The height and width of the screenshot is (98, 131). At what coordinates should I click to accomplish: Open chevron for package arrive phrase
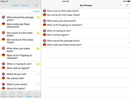pos(129,43)
